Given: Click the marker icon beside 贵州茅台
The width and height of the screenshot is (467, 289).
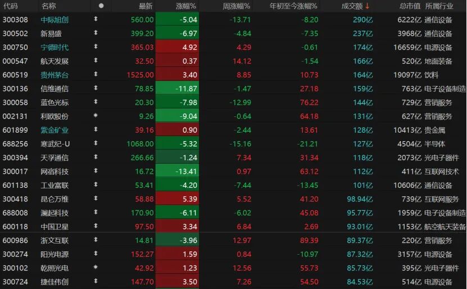Looking at the screenshot, I should (95, 75).
